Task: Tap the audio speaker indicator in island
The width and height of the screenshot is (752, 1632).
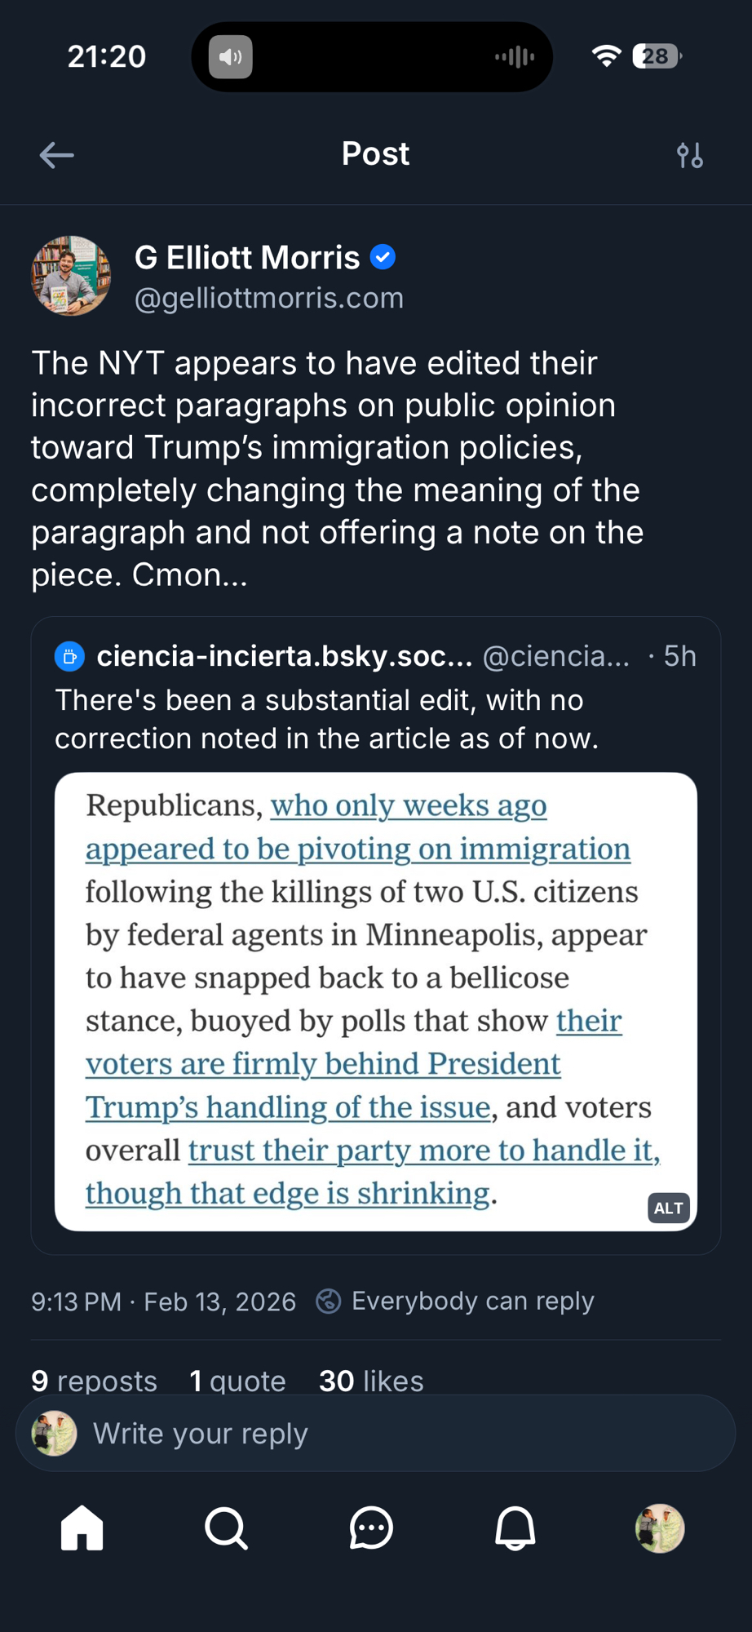Action: point(231,57)
